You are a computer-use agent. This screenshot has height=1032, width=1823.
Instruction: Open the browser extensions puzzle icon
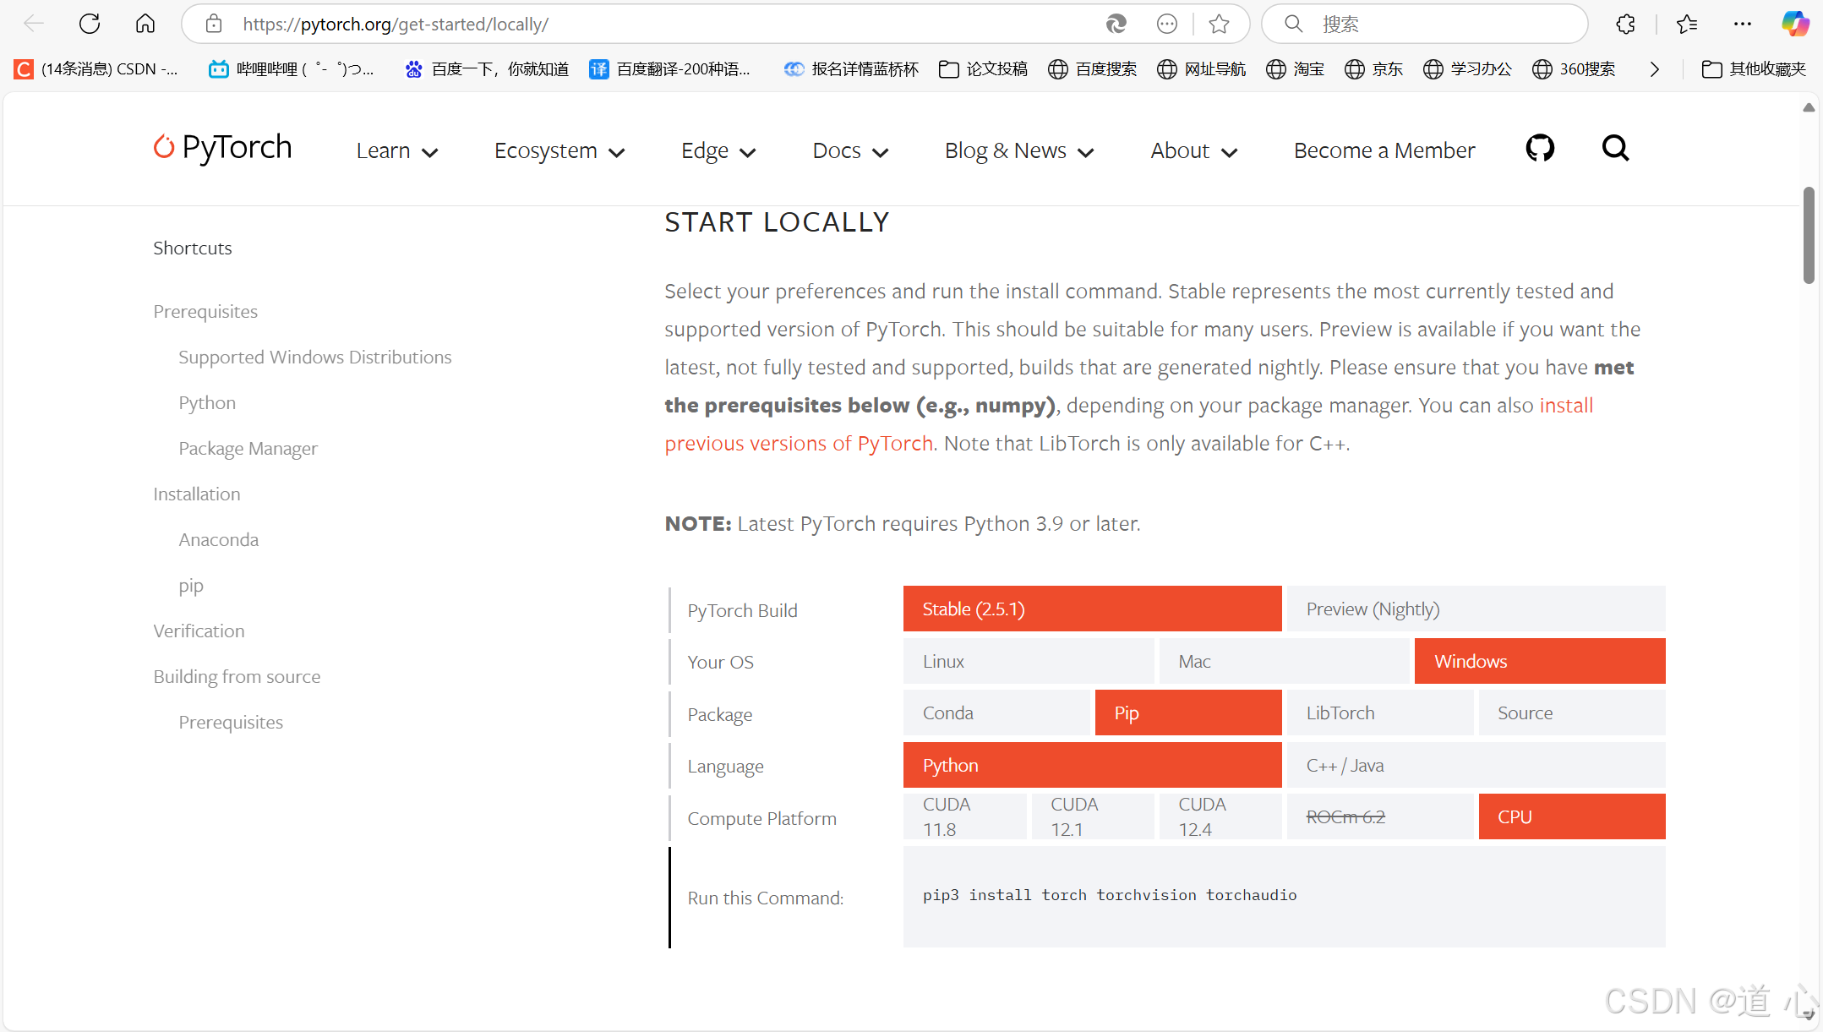1625,24
